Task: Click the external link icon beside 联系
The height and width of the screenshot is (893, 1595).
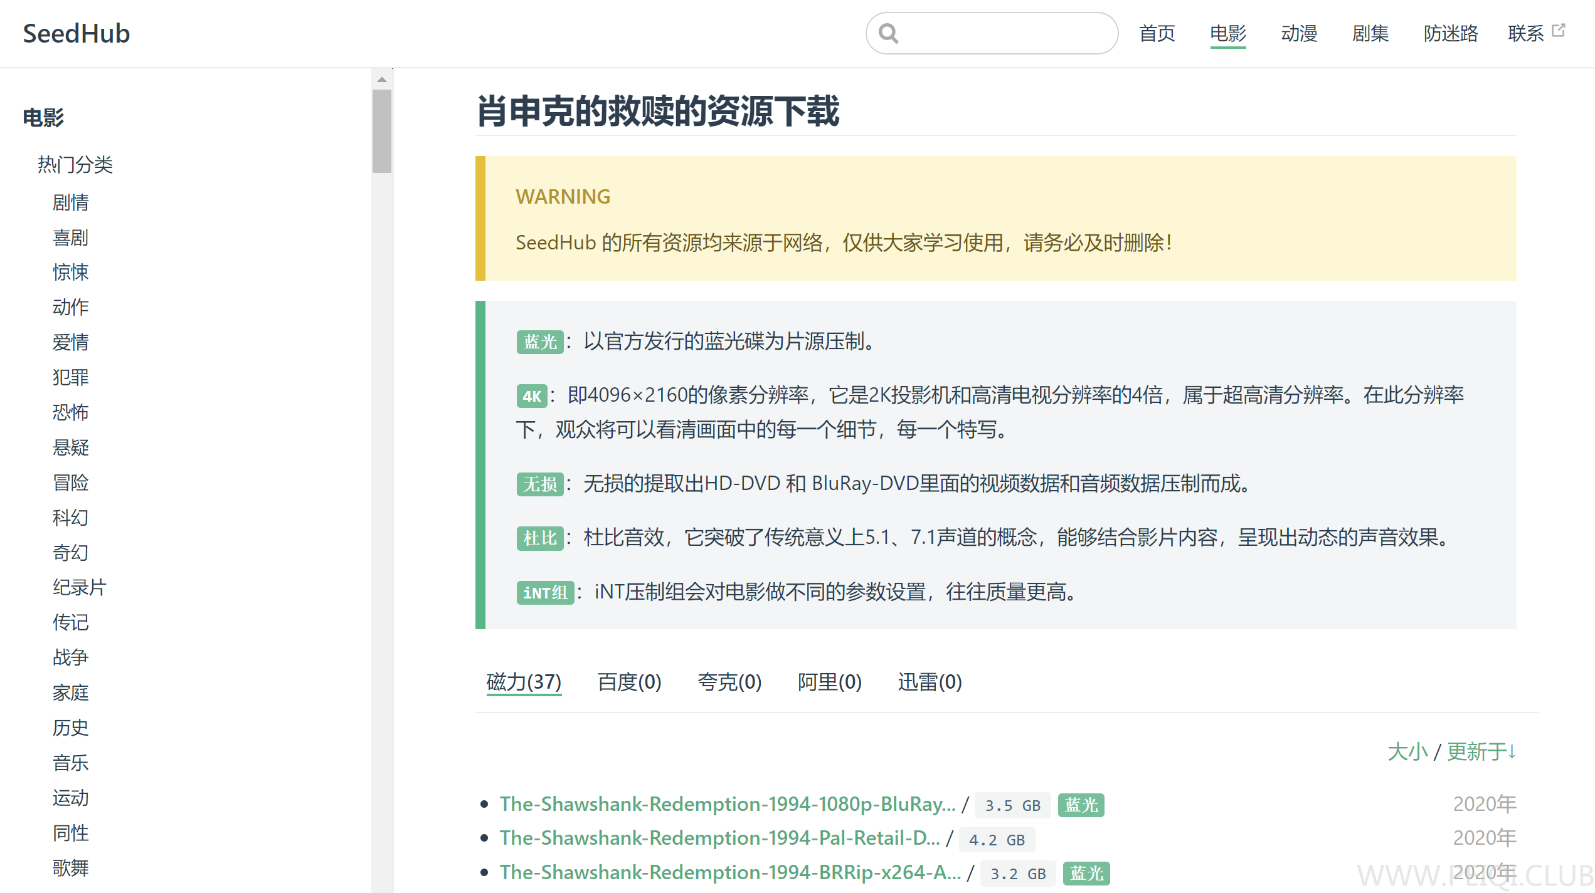Action: point(1559,31)
